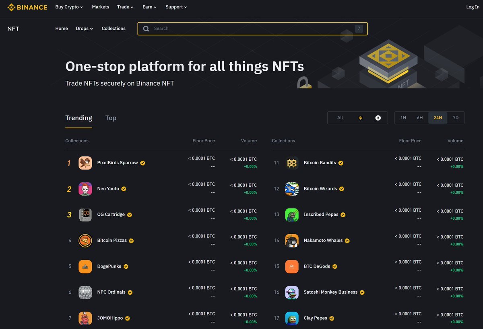
Task: Focus the Search input field
Action: point(252,29)
